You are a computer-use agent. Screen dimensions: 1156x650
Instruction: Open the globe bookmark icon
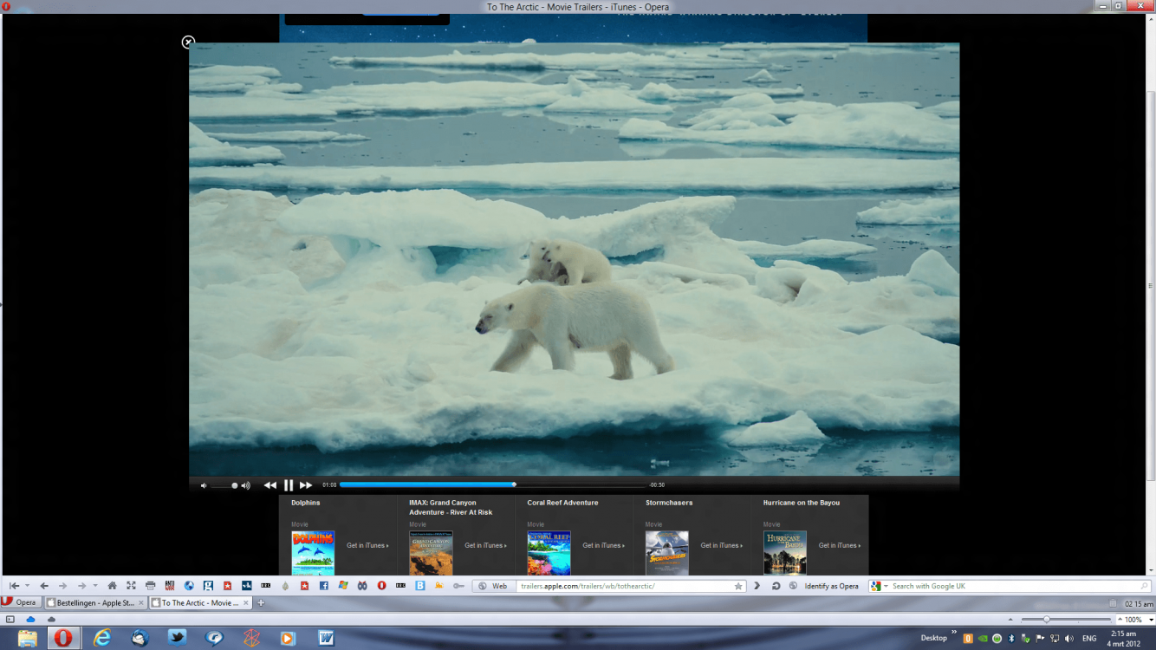(189, 586)
